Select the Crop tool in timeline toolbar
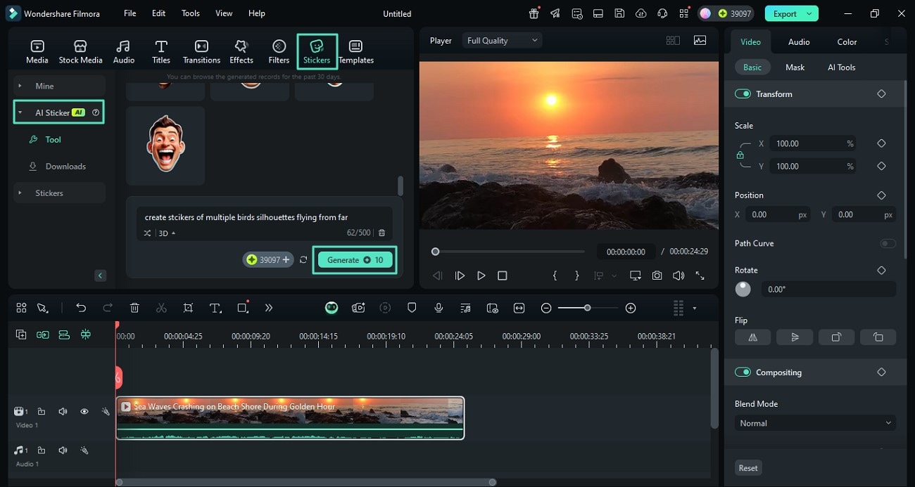 pyautogui.click(x=188, y=308)
